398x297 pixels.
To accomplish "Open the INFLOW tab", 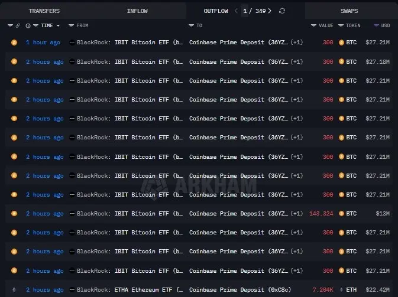I will point(137,11).
